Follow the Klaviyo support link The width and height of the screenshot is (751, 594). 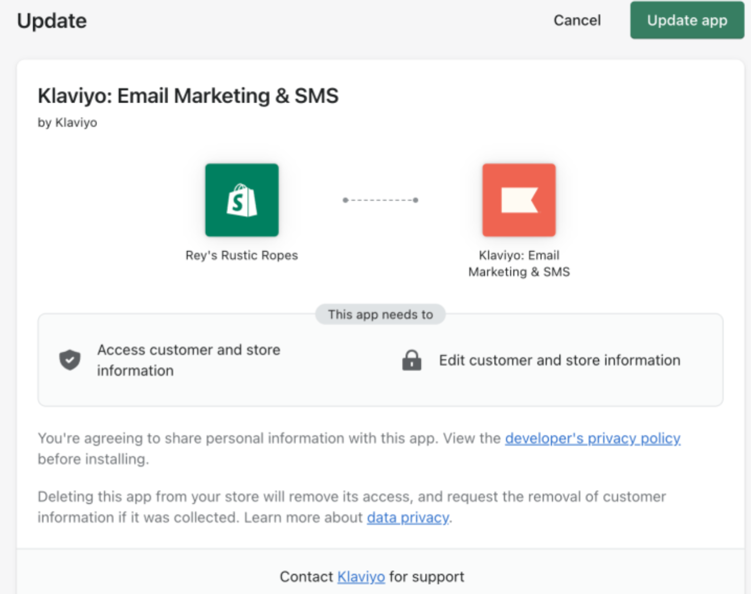pos(361,576)
